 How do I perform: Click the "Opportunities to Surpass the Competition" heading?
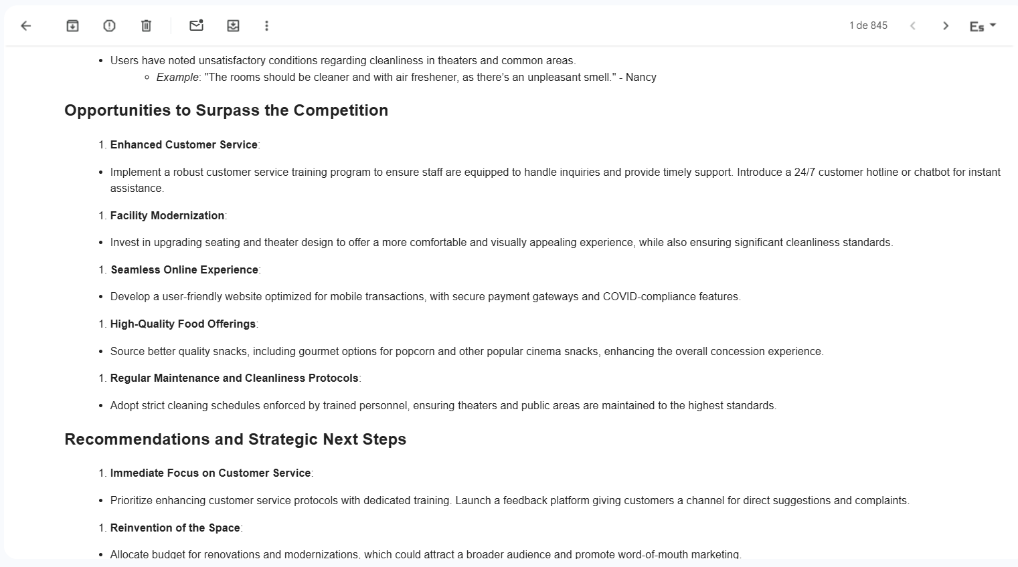(x=226, y=110)
